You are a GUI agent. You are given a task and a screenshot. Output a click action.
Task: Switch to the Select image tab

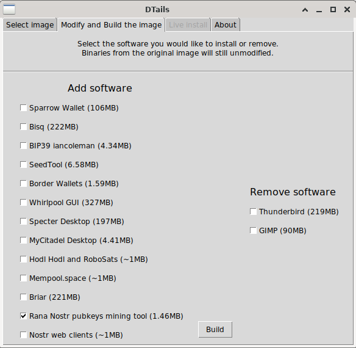click(x=30, y=25)
